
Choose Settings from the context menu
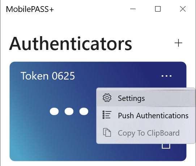click(146, 98)
